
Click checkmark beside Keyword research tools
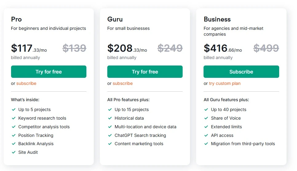[14, 118]
